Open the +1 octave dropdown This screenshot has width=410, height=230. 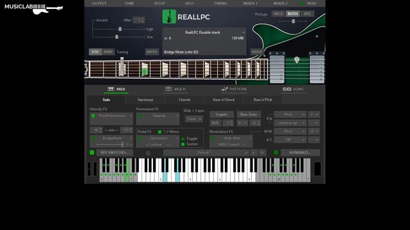coord(157,144)
